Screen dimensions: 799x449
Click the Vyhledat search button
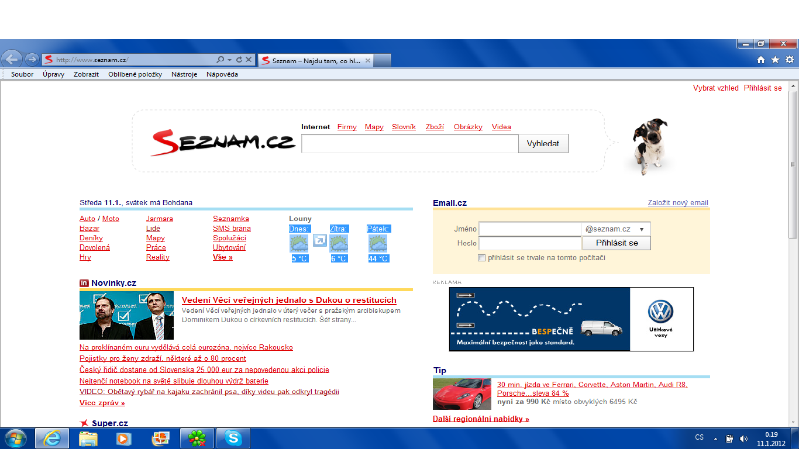pyautogui.click(x=543, y=144)
